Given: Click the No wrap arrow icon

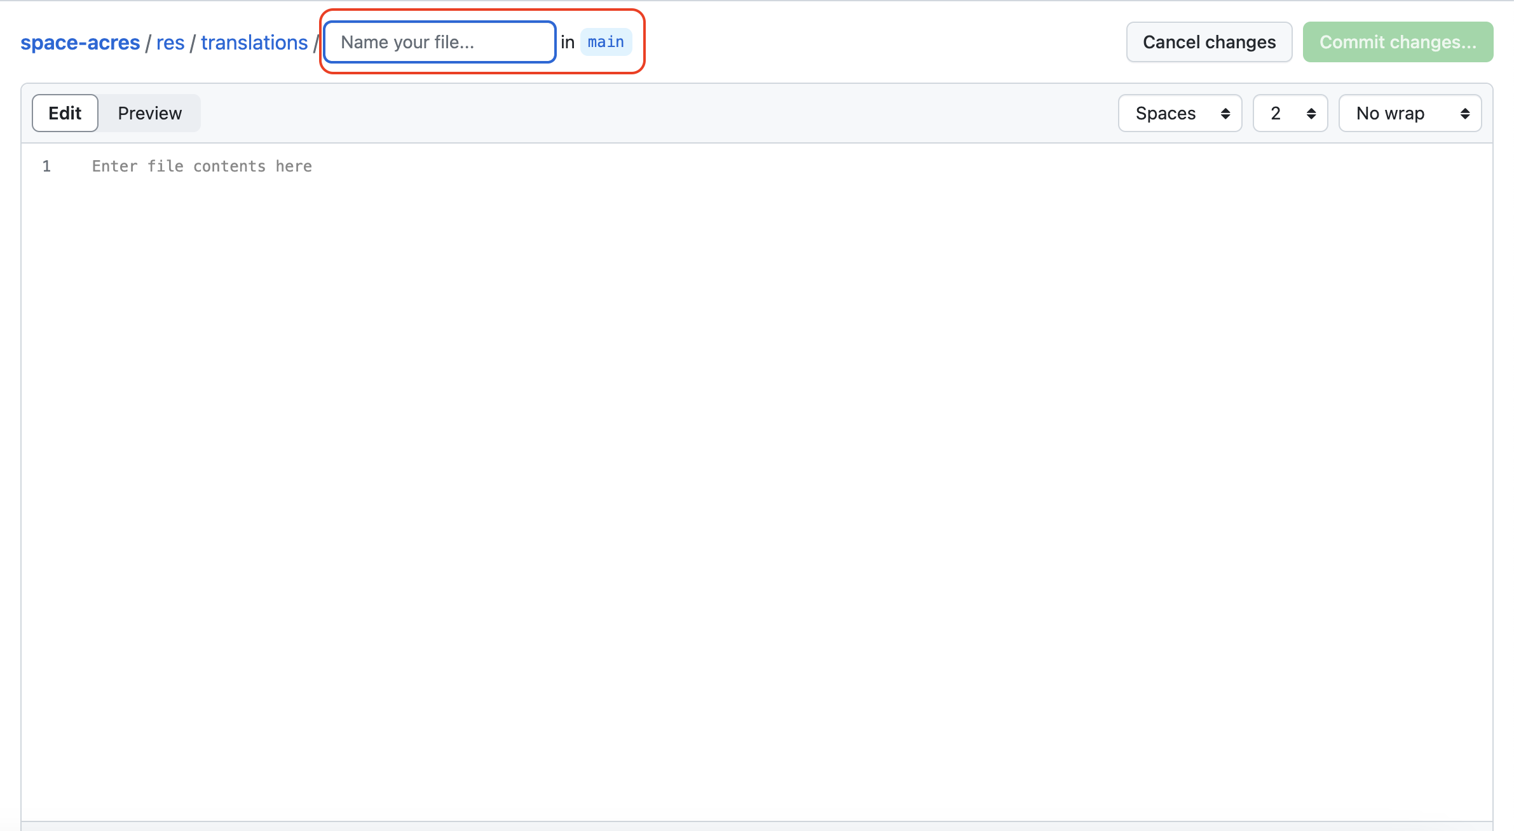Looking at the screenshot, I should point(1465,113).
